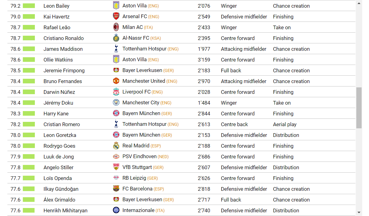
Task: Click the Arsenal FC club crest
Action: coord(116,16)
